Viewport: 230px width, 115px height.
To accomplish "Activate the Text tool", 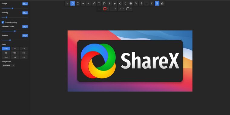I will (x=99, y=4).
